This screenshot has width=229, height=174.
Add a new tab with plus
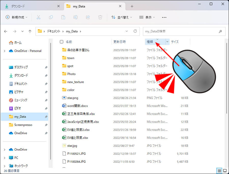132,6
